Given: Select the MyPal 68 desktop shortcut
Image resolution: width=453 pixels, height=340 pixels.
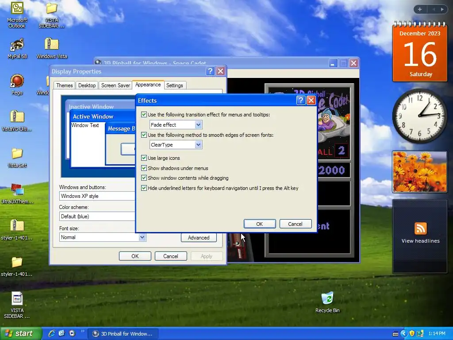Looking at the screenshot, I should click(17, 49).
